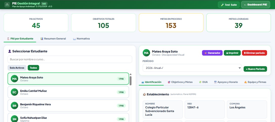Click the Objetivos Totales card
The image size is (275, 122).
tap(104, 23)
